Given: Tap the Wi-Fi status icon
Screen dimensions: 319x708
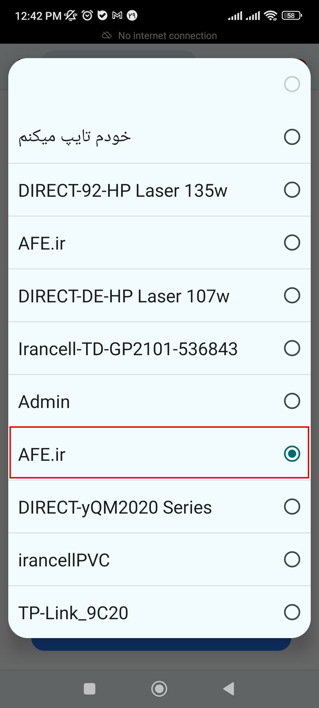Looking at the screenshot, I should [x=271, y=15].
